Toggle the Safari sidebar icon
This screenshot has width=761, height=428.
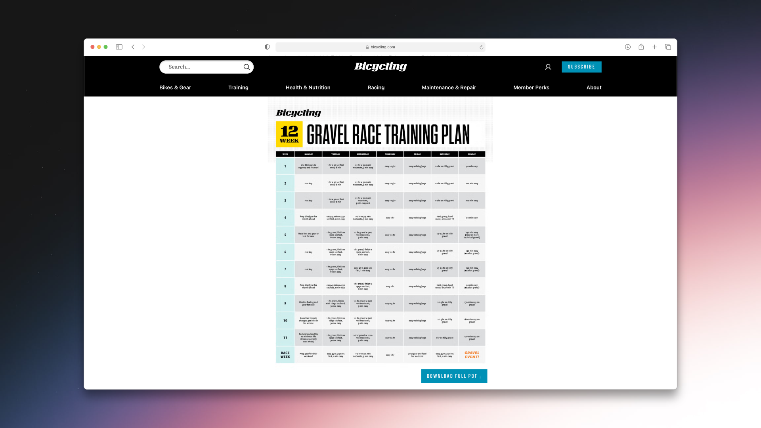(119, 47)
